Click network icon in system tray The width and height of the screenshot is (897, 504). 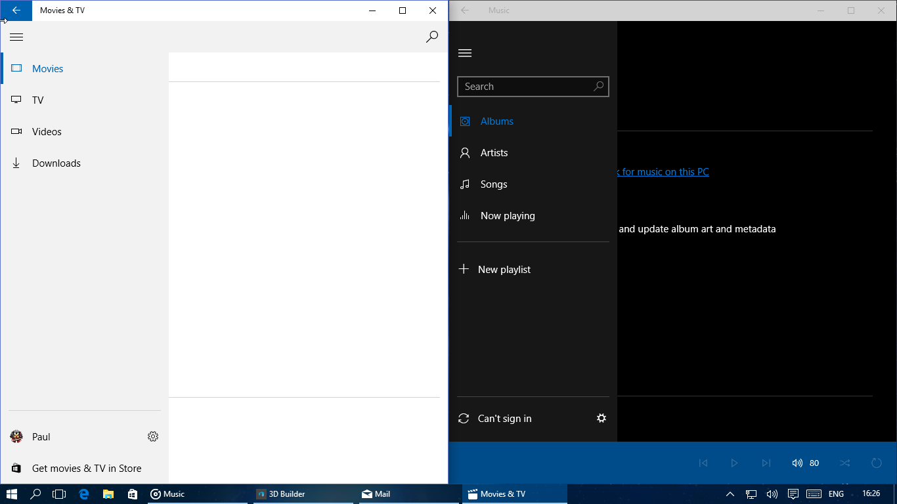[751, 494]
